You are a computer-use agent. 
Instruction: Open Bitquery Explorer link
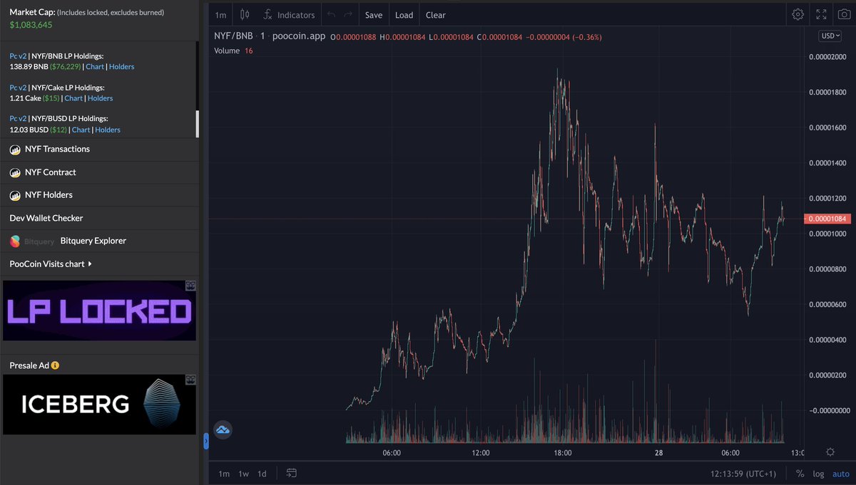tap(93, 241)
